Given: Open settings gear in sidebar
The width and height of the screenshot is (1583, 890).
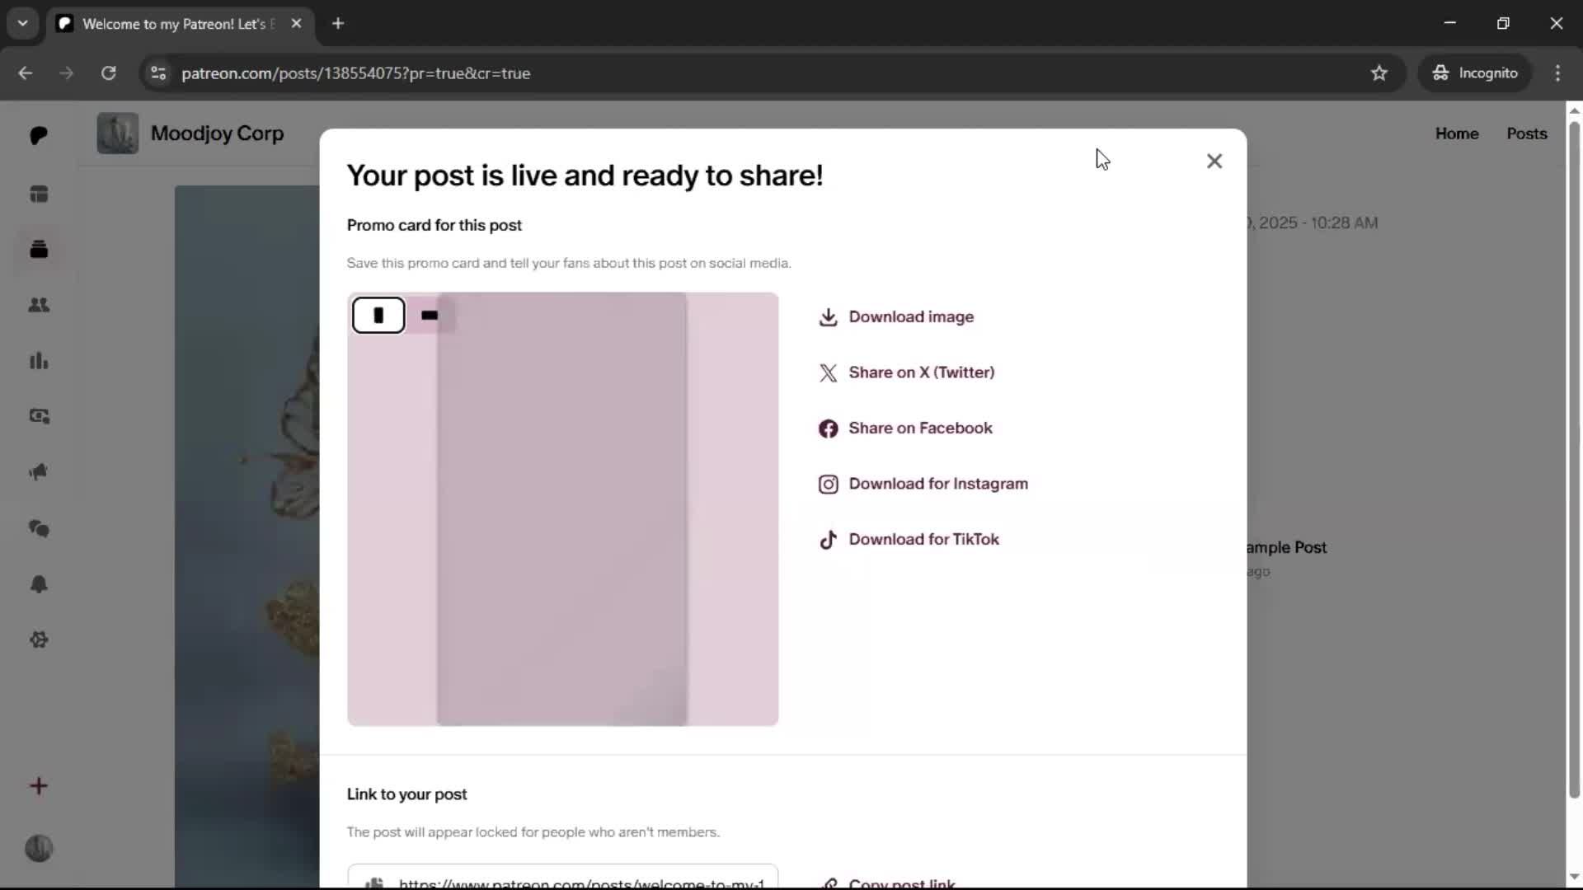Looking at the screenshot, I should click(x=39, y=639).
